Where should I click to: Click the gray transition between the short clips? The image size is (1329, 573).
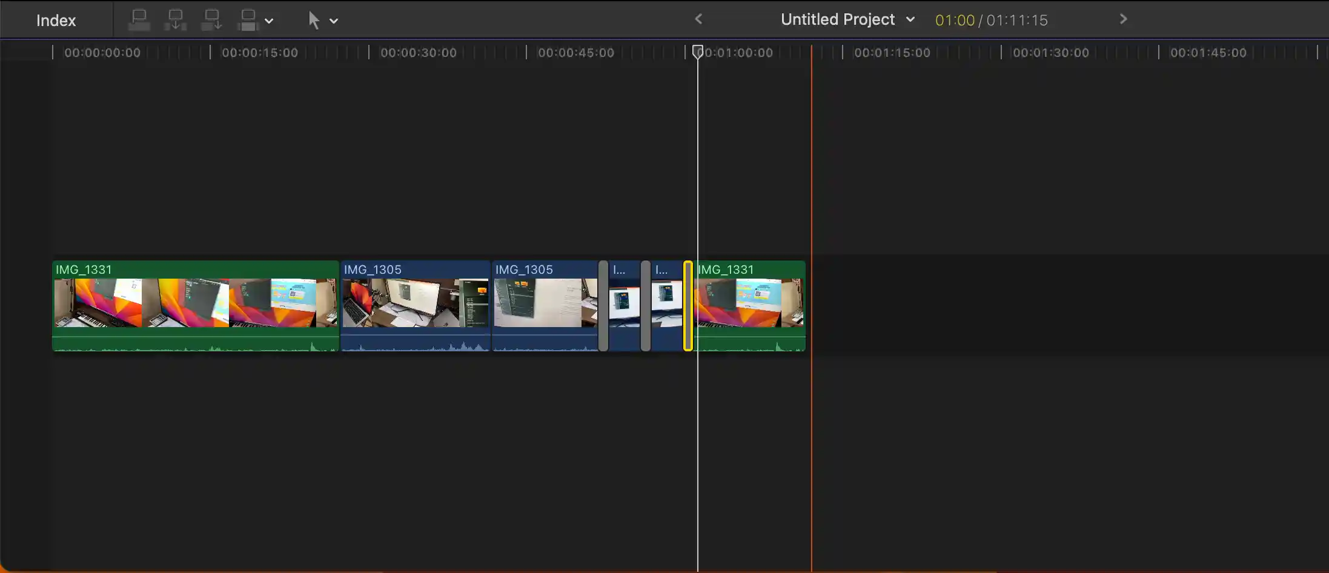coord(646,305)
